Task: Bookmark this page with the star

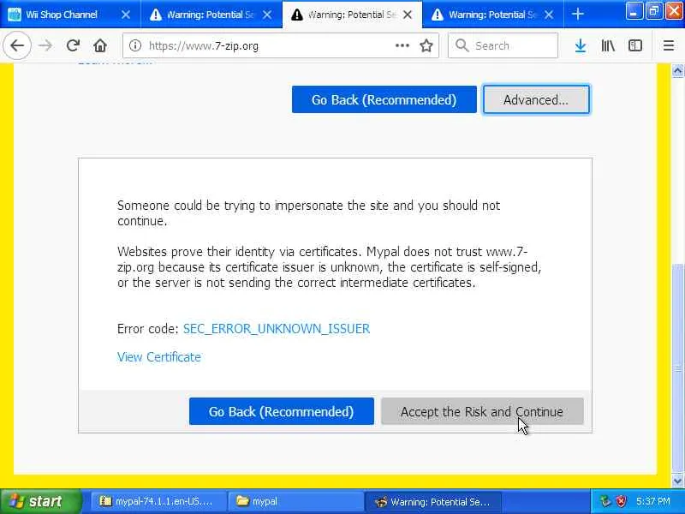Action: click(x=426, y=45)
